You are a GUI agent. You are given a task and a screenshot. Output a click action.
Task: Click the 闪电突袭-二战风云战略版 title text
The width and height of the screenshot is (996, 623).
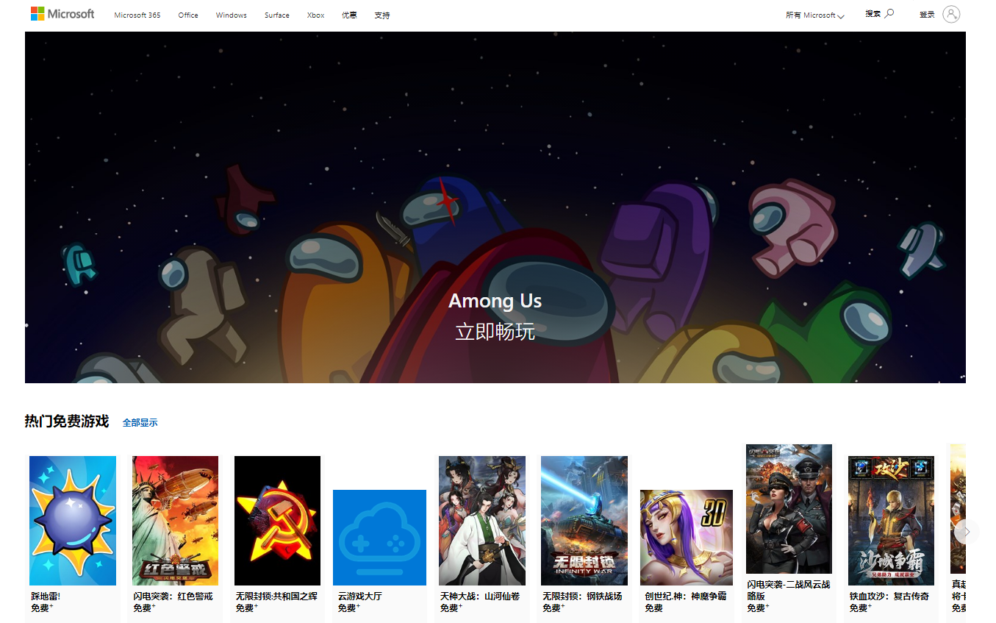click(789, 590)
